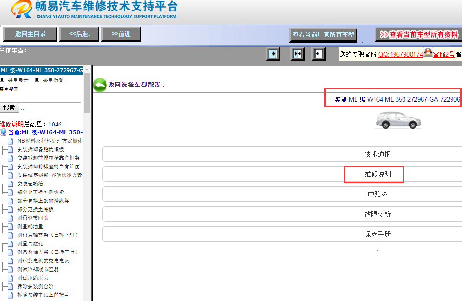The image size is (462, 301).
Task: Open the 维修说明 section
Action: point(377,174)
